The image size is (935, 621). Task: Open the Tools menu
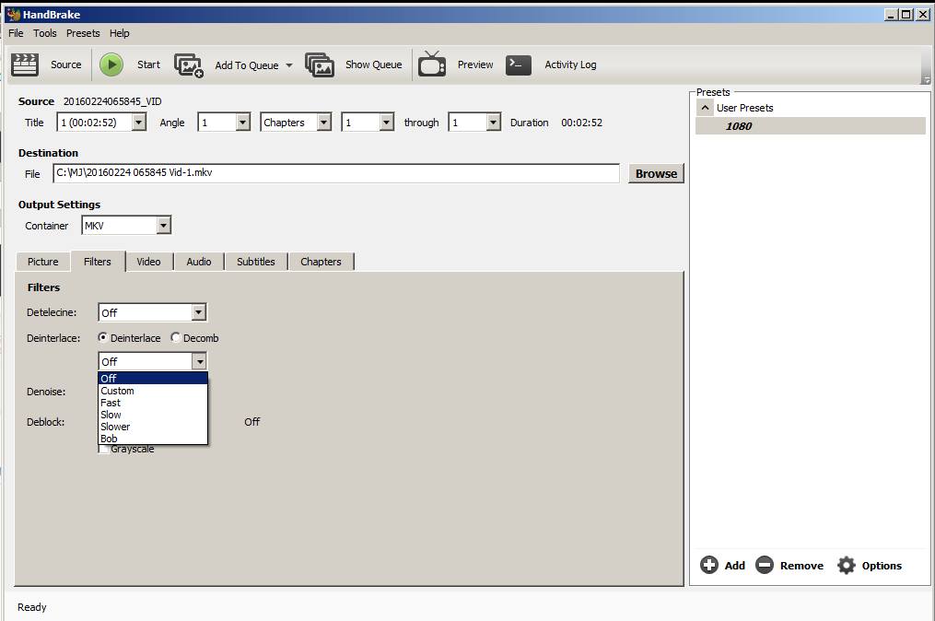45,33
